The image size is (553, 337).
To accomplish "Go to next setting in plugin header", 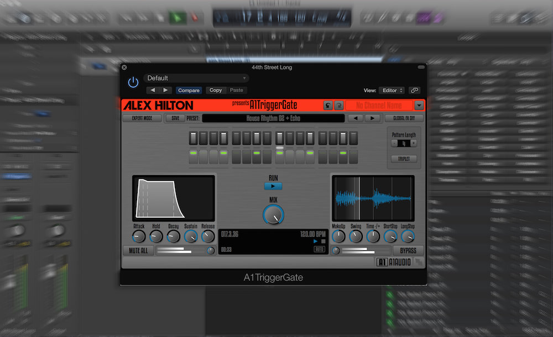I will (x=165, y=90).
